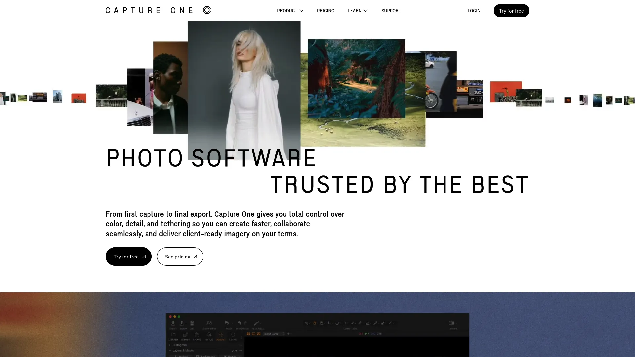The image size is (635, 357).
Task: Select the orange grid viewer mode icon
Action: coord(248,334)
